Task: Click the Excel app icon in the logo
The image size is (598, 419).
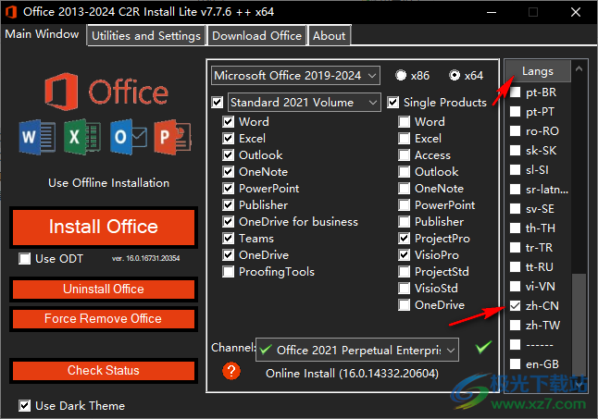Action: (82, 137)
